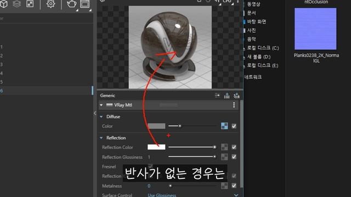
Task: Click the Add Attribute icon in Generic header
Action: click(x=227, y=96)
